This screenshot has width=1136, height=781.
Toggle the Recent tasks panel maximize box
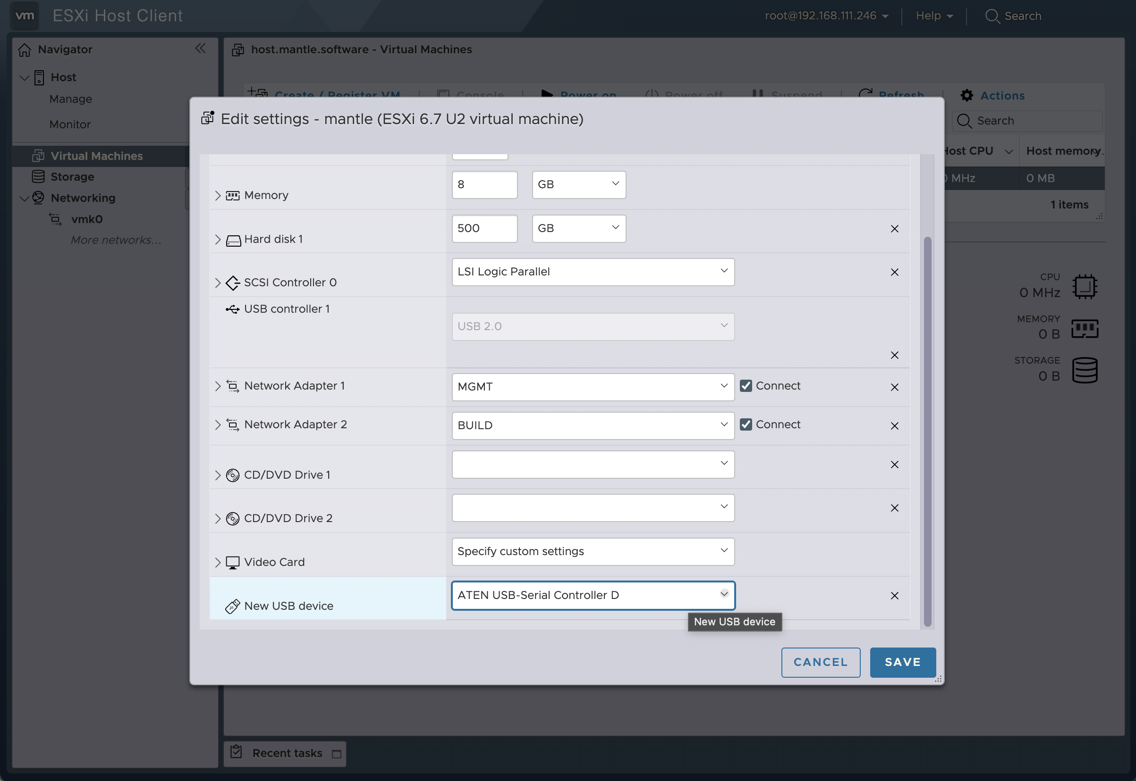pos(337,754)
